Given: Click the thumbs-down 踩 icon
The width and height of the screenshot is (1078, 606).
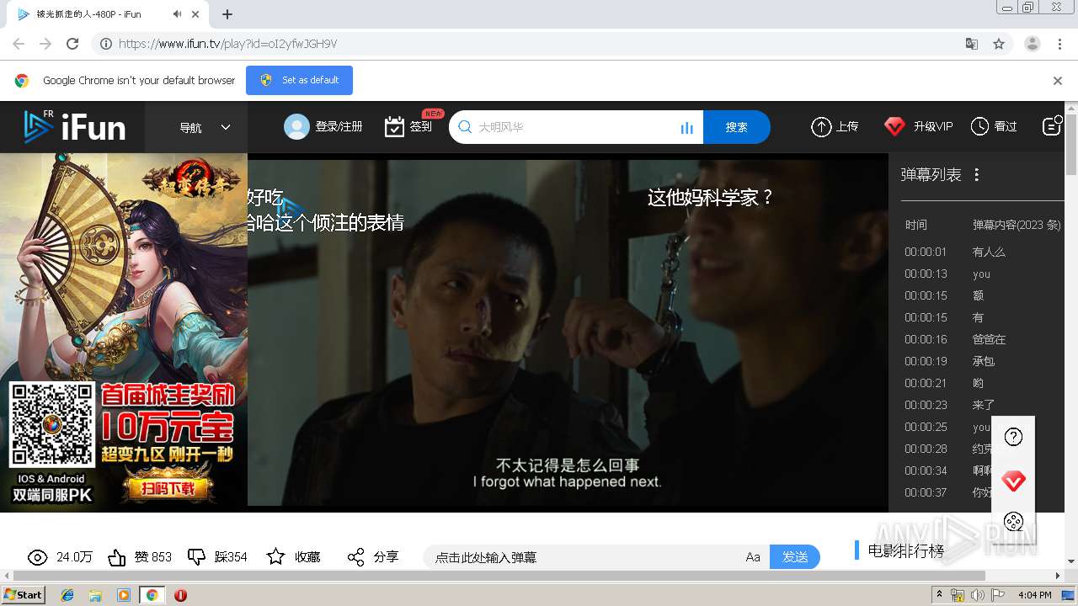Looking at the screenshot, I should click(x=196, y=557).
